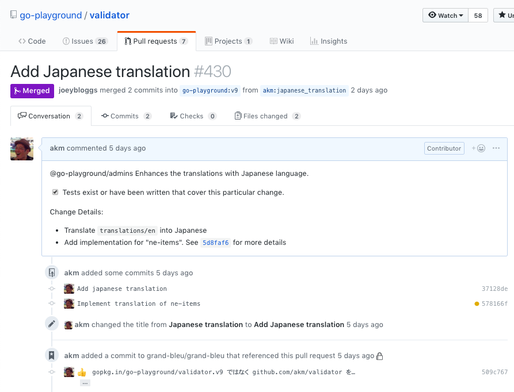Click the @go-playground/admins mention
The width and height of the screenshot is (514, 392).
coord(92,174)
